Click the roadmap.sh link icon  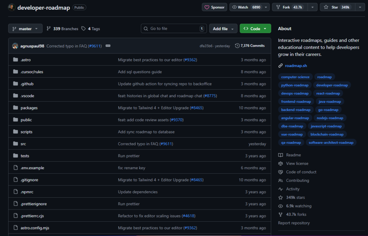point(281,66)
